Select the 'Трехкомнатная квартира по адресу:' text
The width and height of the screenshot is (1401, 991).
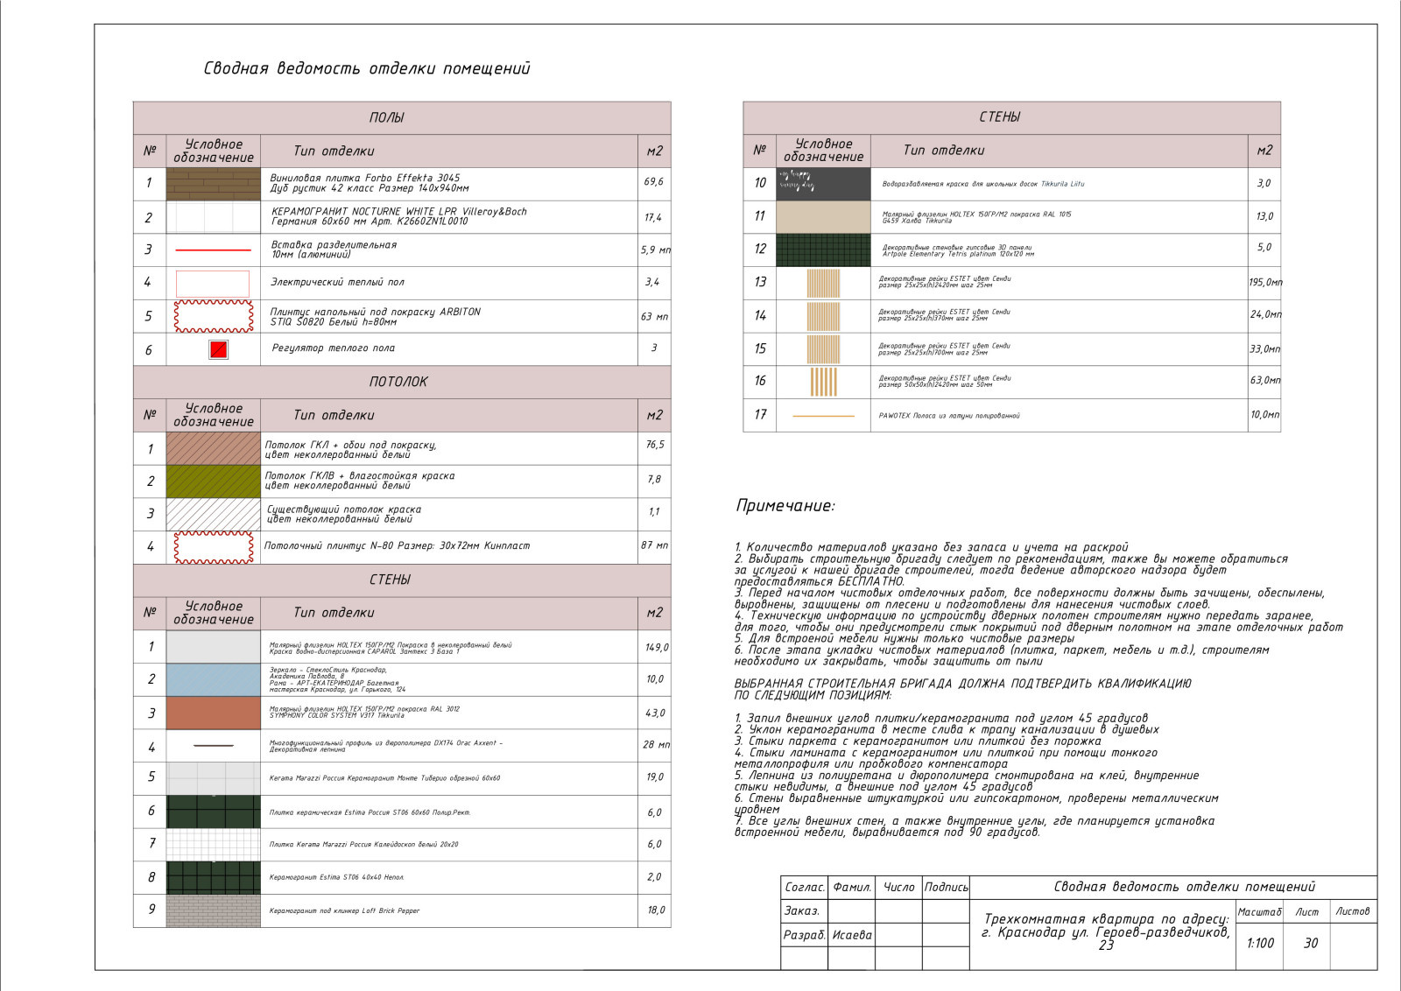pyautogui.click(x=1107, y=919)
